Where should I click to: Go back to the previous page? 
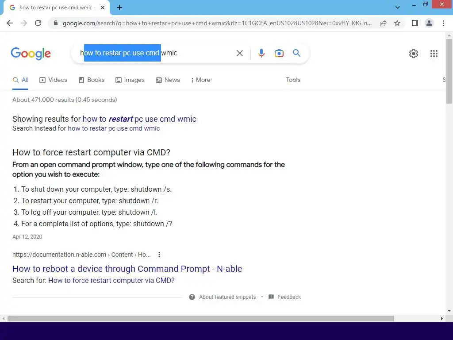click(10, 23)
